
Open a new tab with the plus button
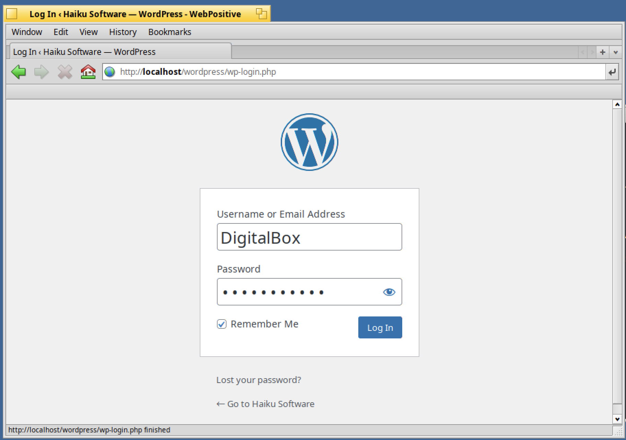tap(602, 52)
